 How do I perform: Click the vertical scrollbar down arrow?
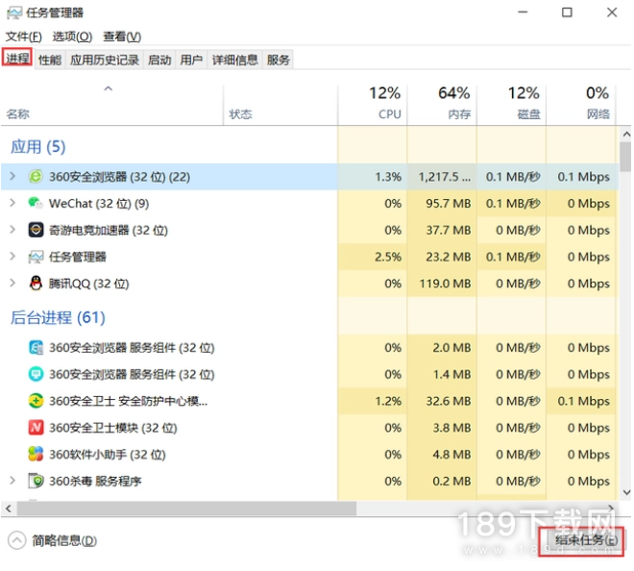pyautogui.click(x=626, y=492)
